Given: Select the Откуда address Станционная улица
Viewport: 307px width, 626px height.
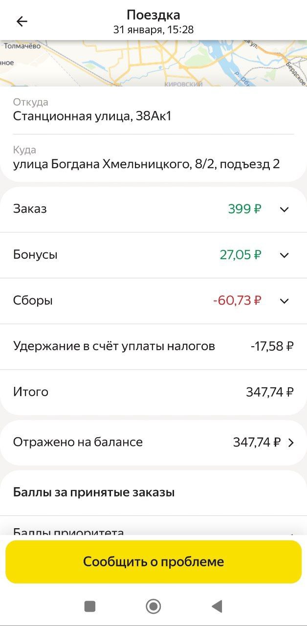Looking at the screenshot, I should 92,116.
